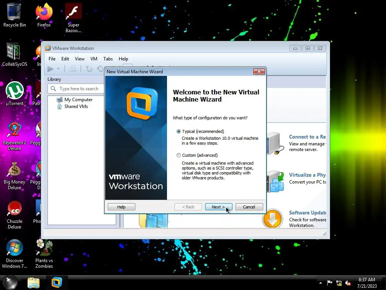
Task: Choose the Custom (advanced) configuration option
Action: click(x=178, y=155)
